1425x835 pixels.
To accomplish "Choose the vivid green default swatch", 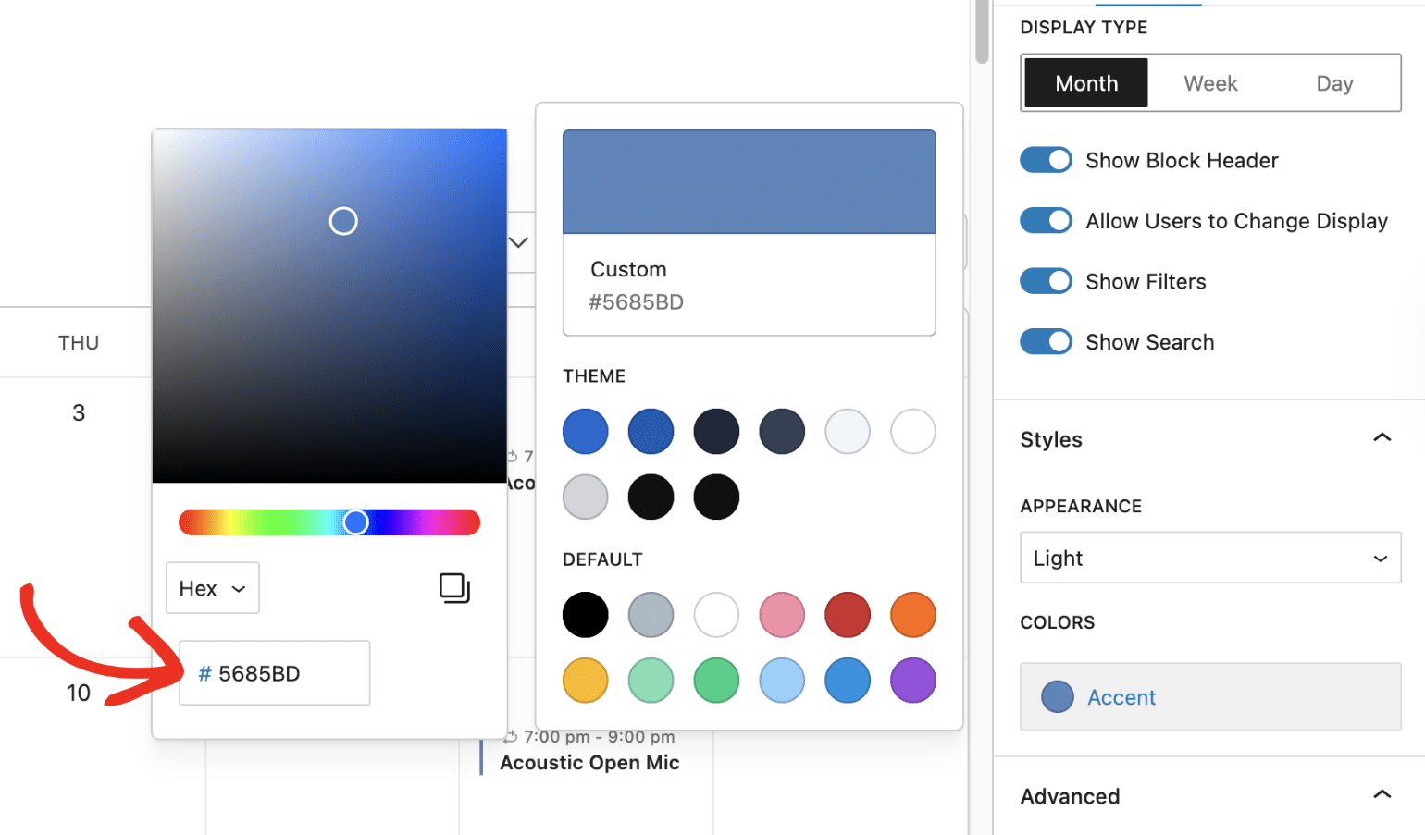I will coord(716,681).
